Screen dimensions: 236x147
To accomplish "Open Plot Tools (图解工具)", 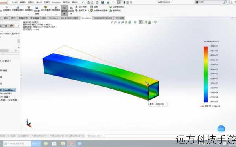I will coord(81,11).
